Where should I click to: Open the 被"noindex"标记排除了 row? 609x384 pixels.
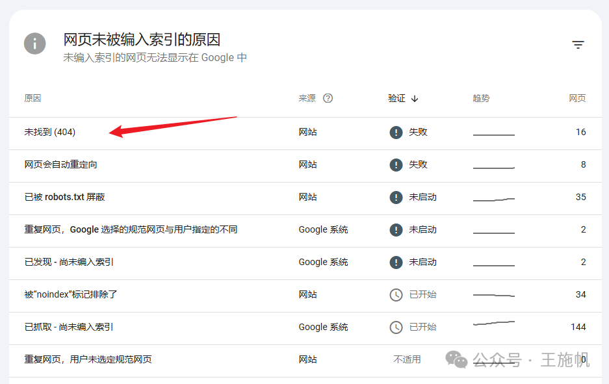(305, 296)
